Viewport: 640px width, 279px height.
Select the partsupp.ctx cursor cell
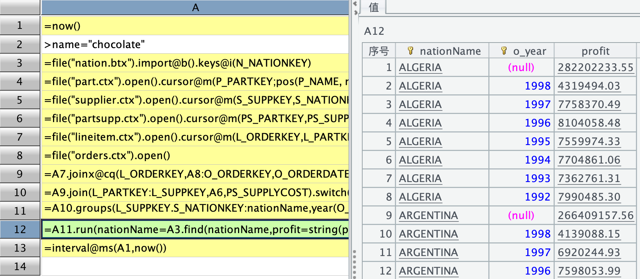195,118
